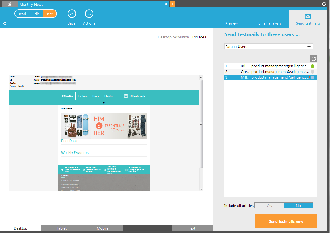Switch to Edit mode
This screenshot has width=330, height=233.
36,14
